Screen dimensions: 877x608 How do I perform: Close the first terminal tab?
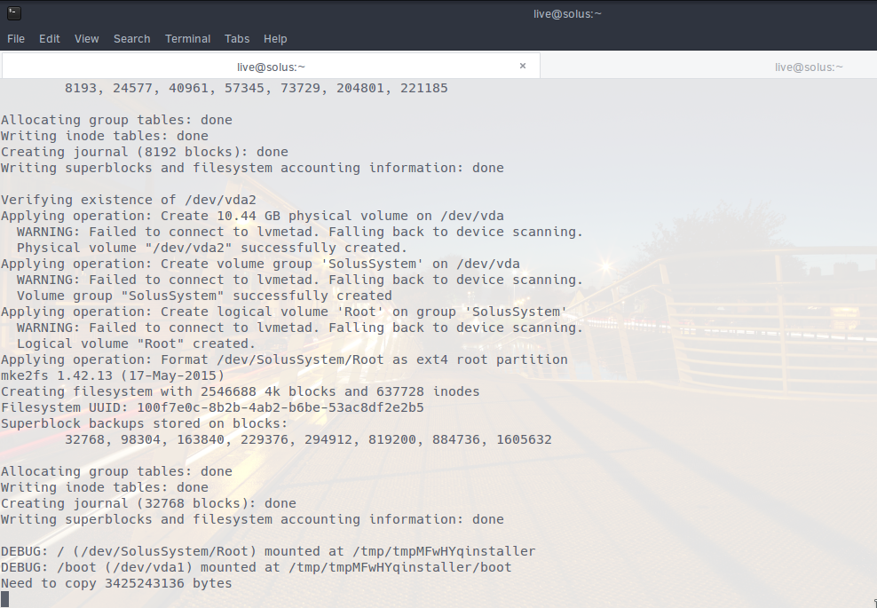(523, 66)
